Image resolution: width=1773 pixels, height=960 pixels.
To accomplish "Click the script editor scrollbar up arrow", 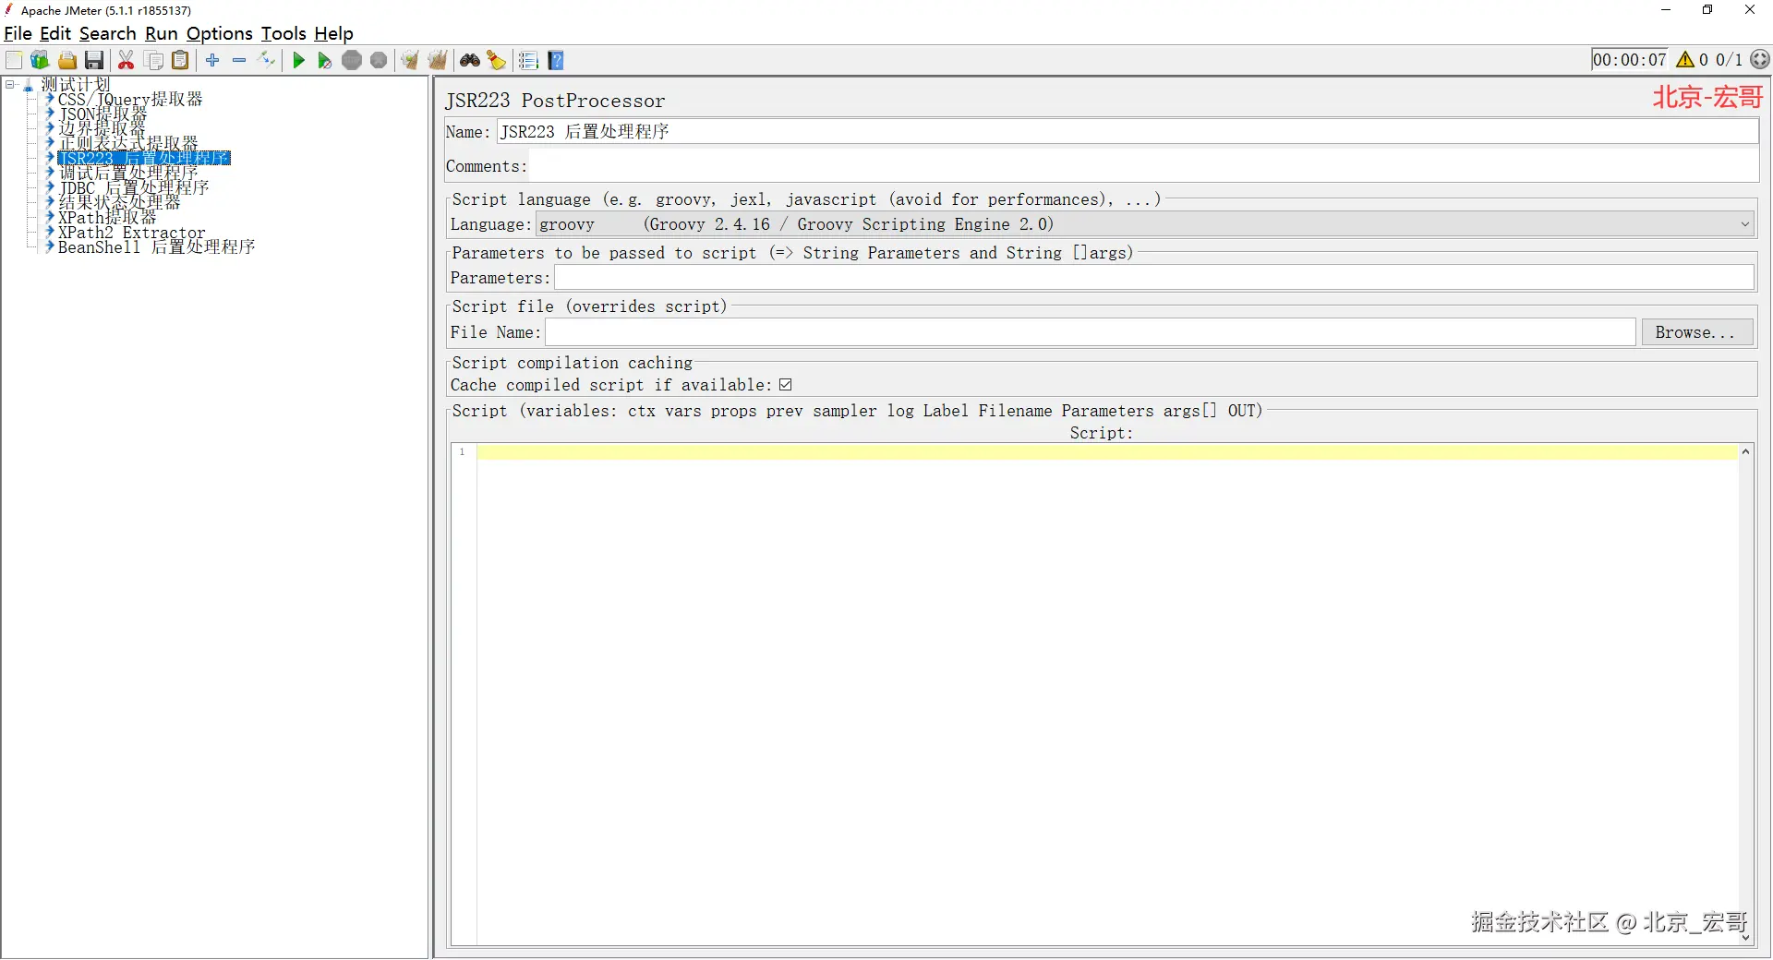I will coord(1745,451).
